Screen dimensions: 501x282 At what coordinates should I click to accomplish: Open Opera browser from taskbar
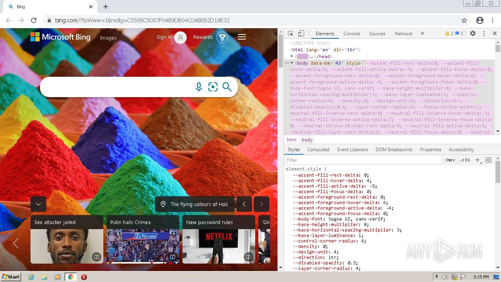(x=84, y=277)
